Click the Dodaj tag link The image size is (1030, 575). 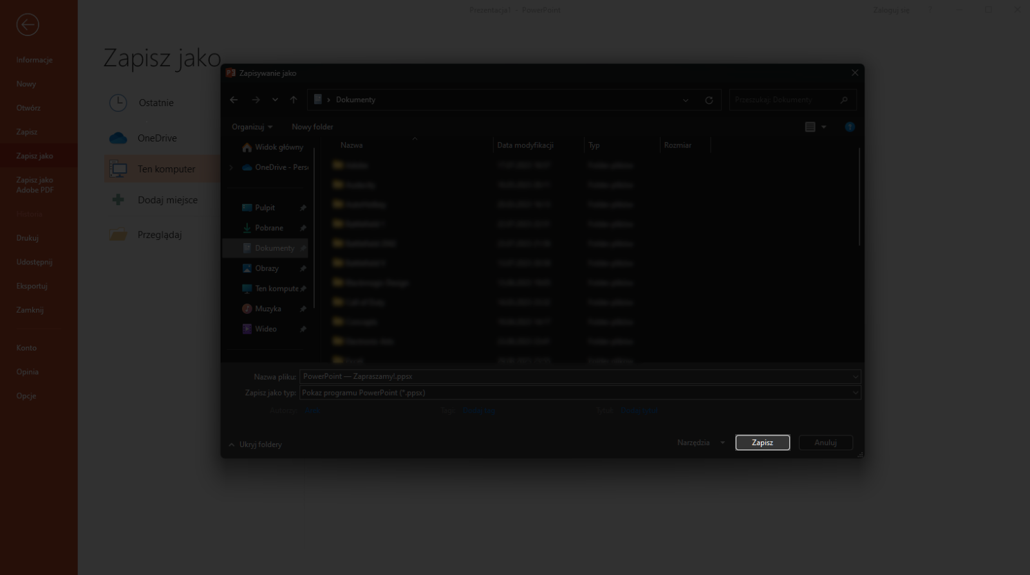[478, 410]
